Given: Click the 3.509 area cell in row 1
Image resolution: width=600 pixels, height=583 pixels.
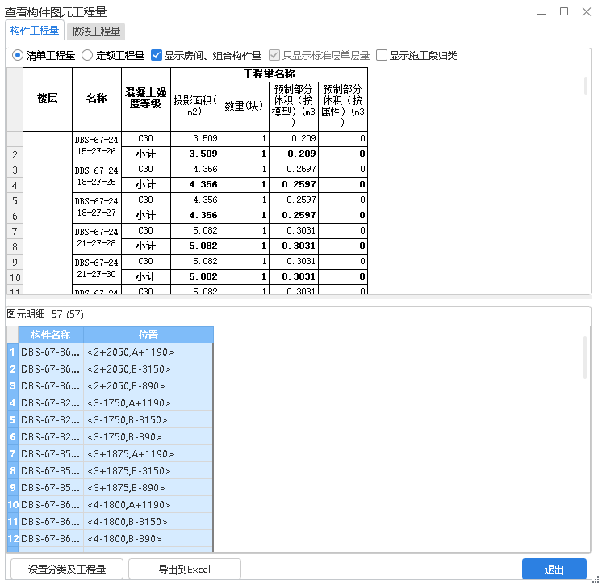Looking at the screenshot, I should [x=195, y=139].
